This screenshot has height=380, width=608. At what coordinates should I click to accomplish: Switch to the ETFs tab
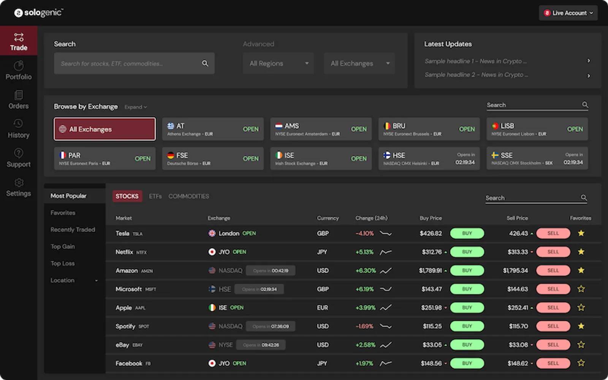(x=155, y=196)
